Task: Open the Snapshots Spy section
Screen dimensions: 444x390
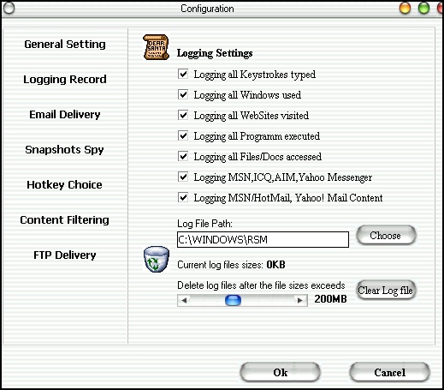Action: [64, 150]
